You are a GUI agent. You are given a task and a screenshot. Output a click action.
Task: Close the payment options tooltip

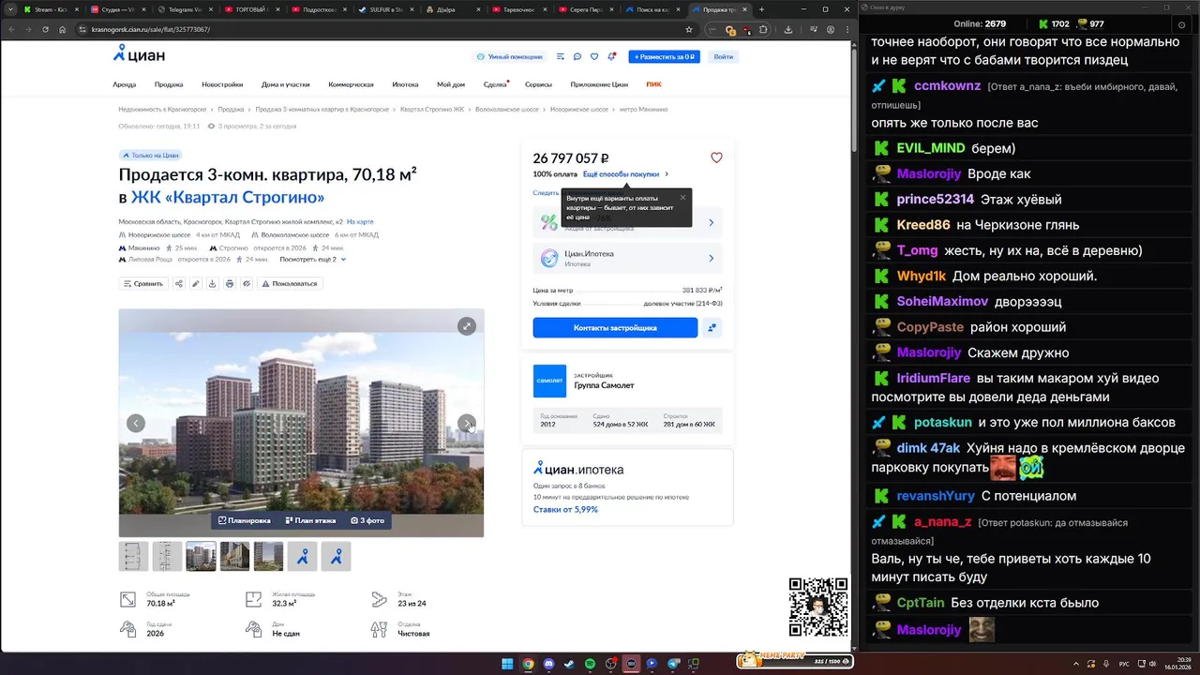pos(682,198)
